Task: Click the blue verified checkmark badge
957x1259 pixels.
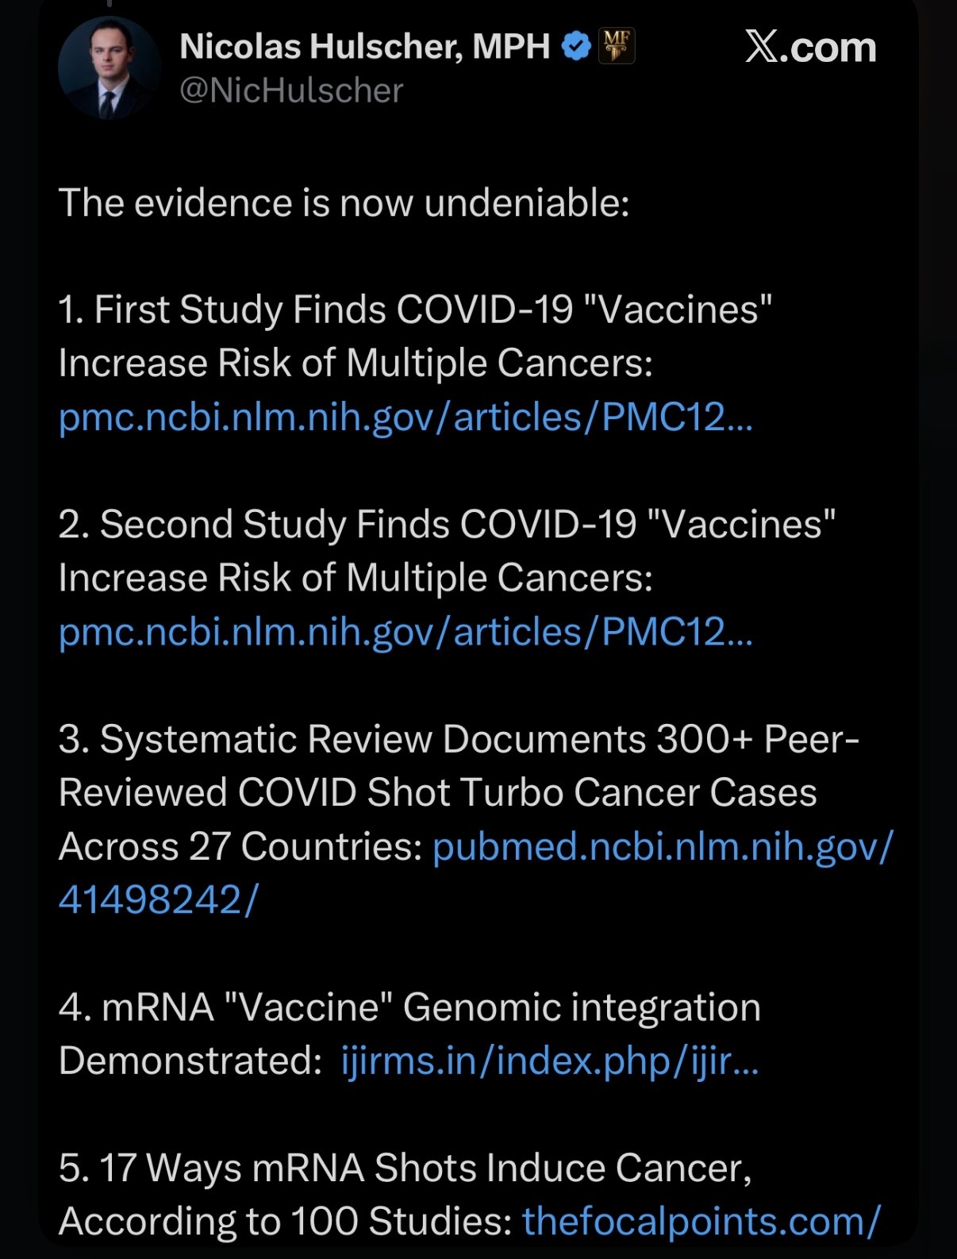Action: [576, 46]
